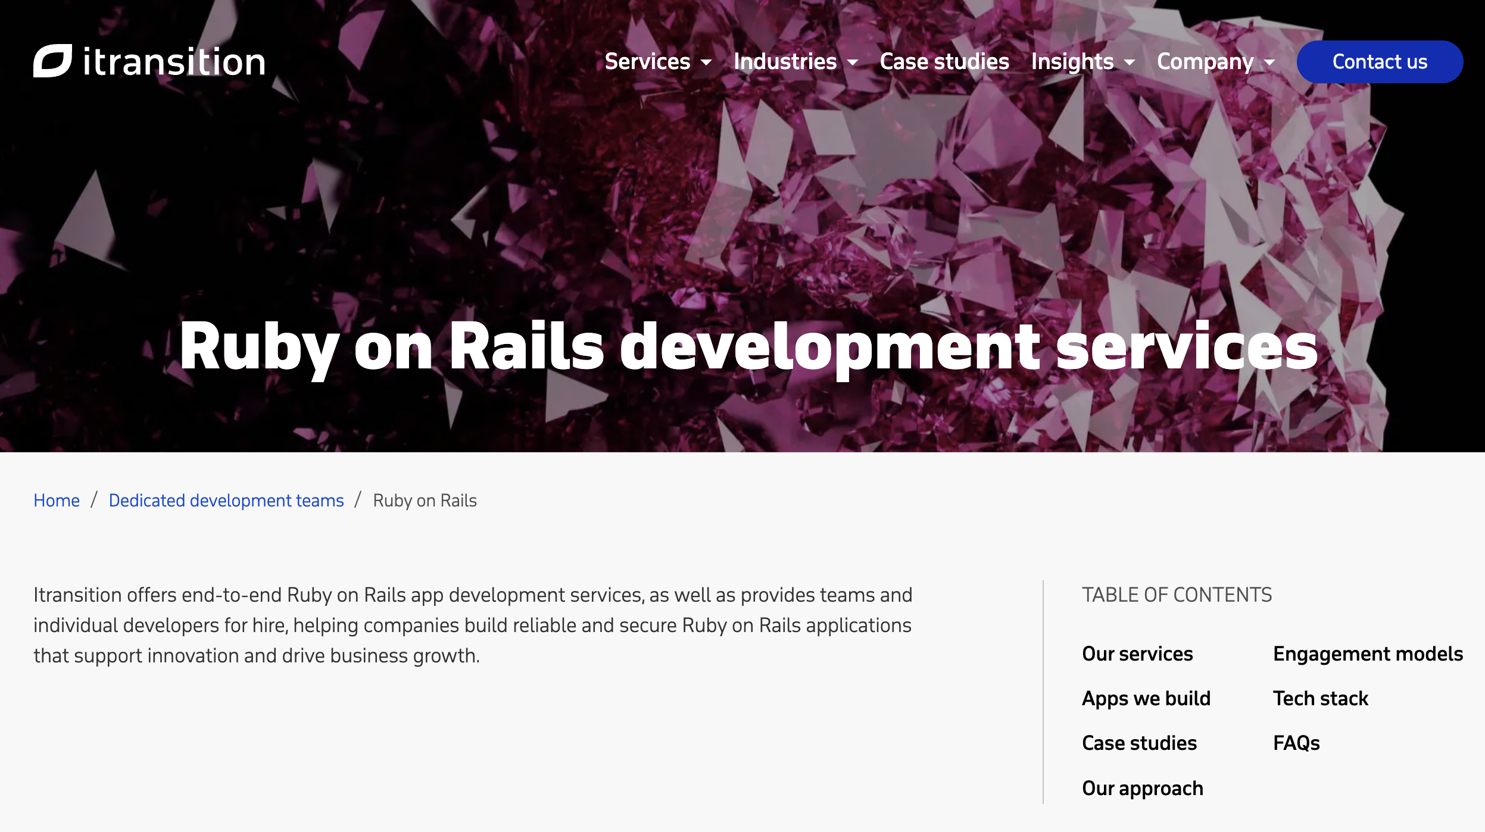
Task: Expand the Services dropdown arrow
Action: click(x=706, y=62)
